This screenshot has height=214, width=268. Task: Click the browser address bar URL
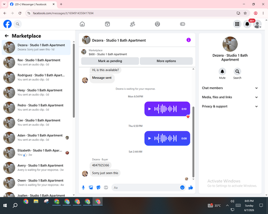tap(63, 13)
